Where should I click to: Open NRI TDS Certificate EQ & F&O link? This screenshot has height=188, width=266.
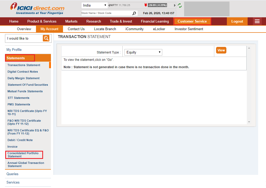pyautogui.click(x=28, y=132)
